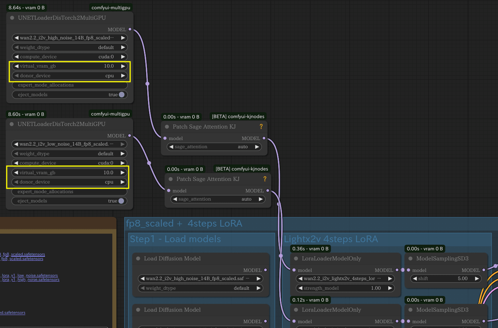Screen dimensions: 498x328
Task: Open the model file dropdown in Load Diffusion Model
Action: coord(200,279)
